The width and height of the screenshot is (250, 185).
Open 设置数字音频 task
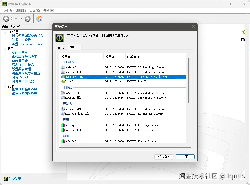[22, 69]
